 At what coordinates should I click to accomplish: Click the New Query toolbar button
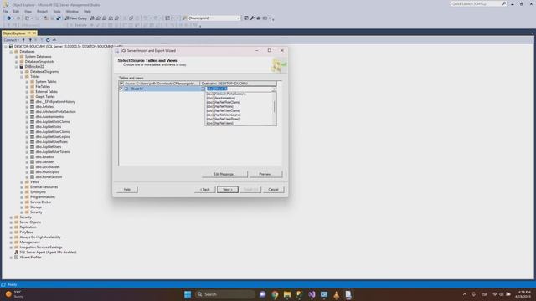[76, 18]
